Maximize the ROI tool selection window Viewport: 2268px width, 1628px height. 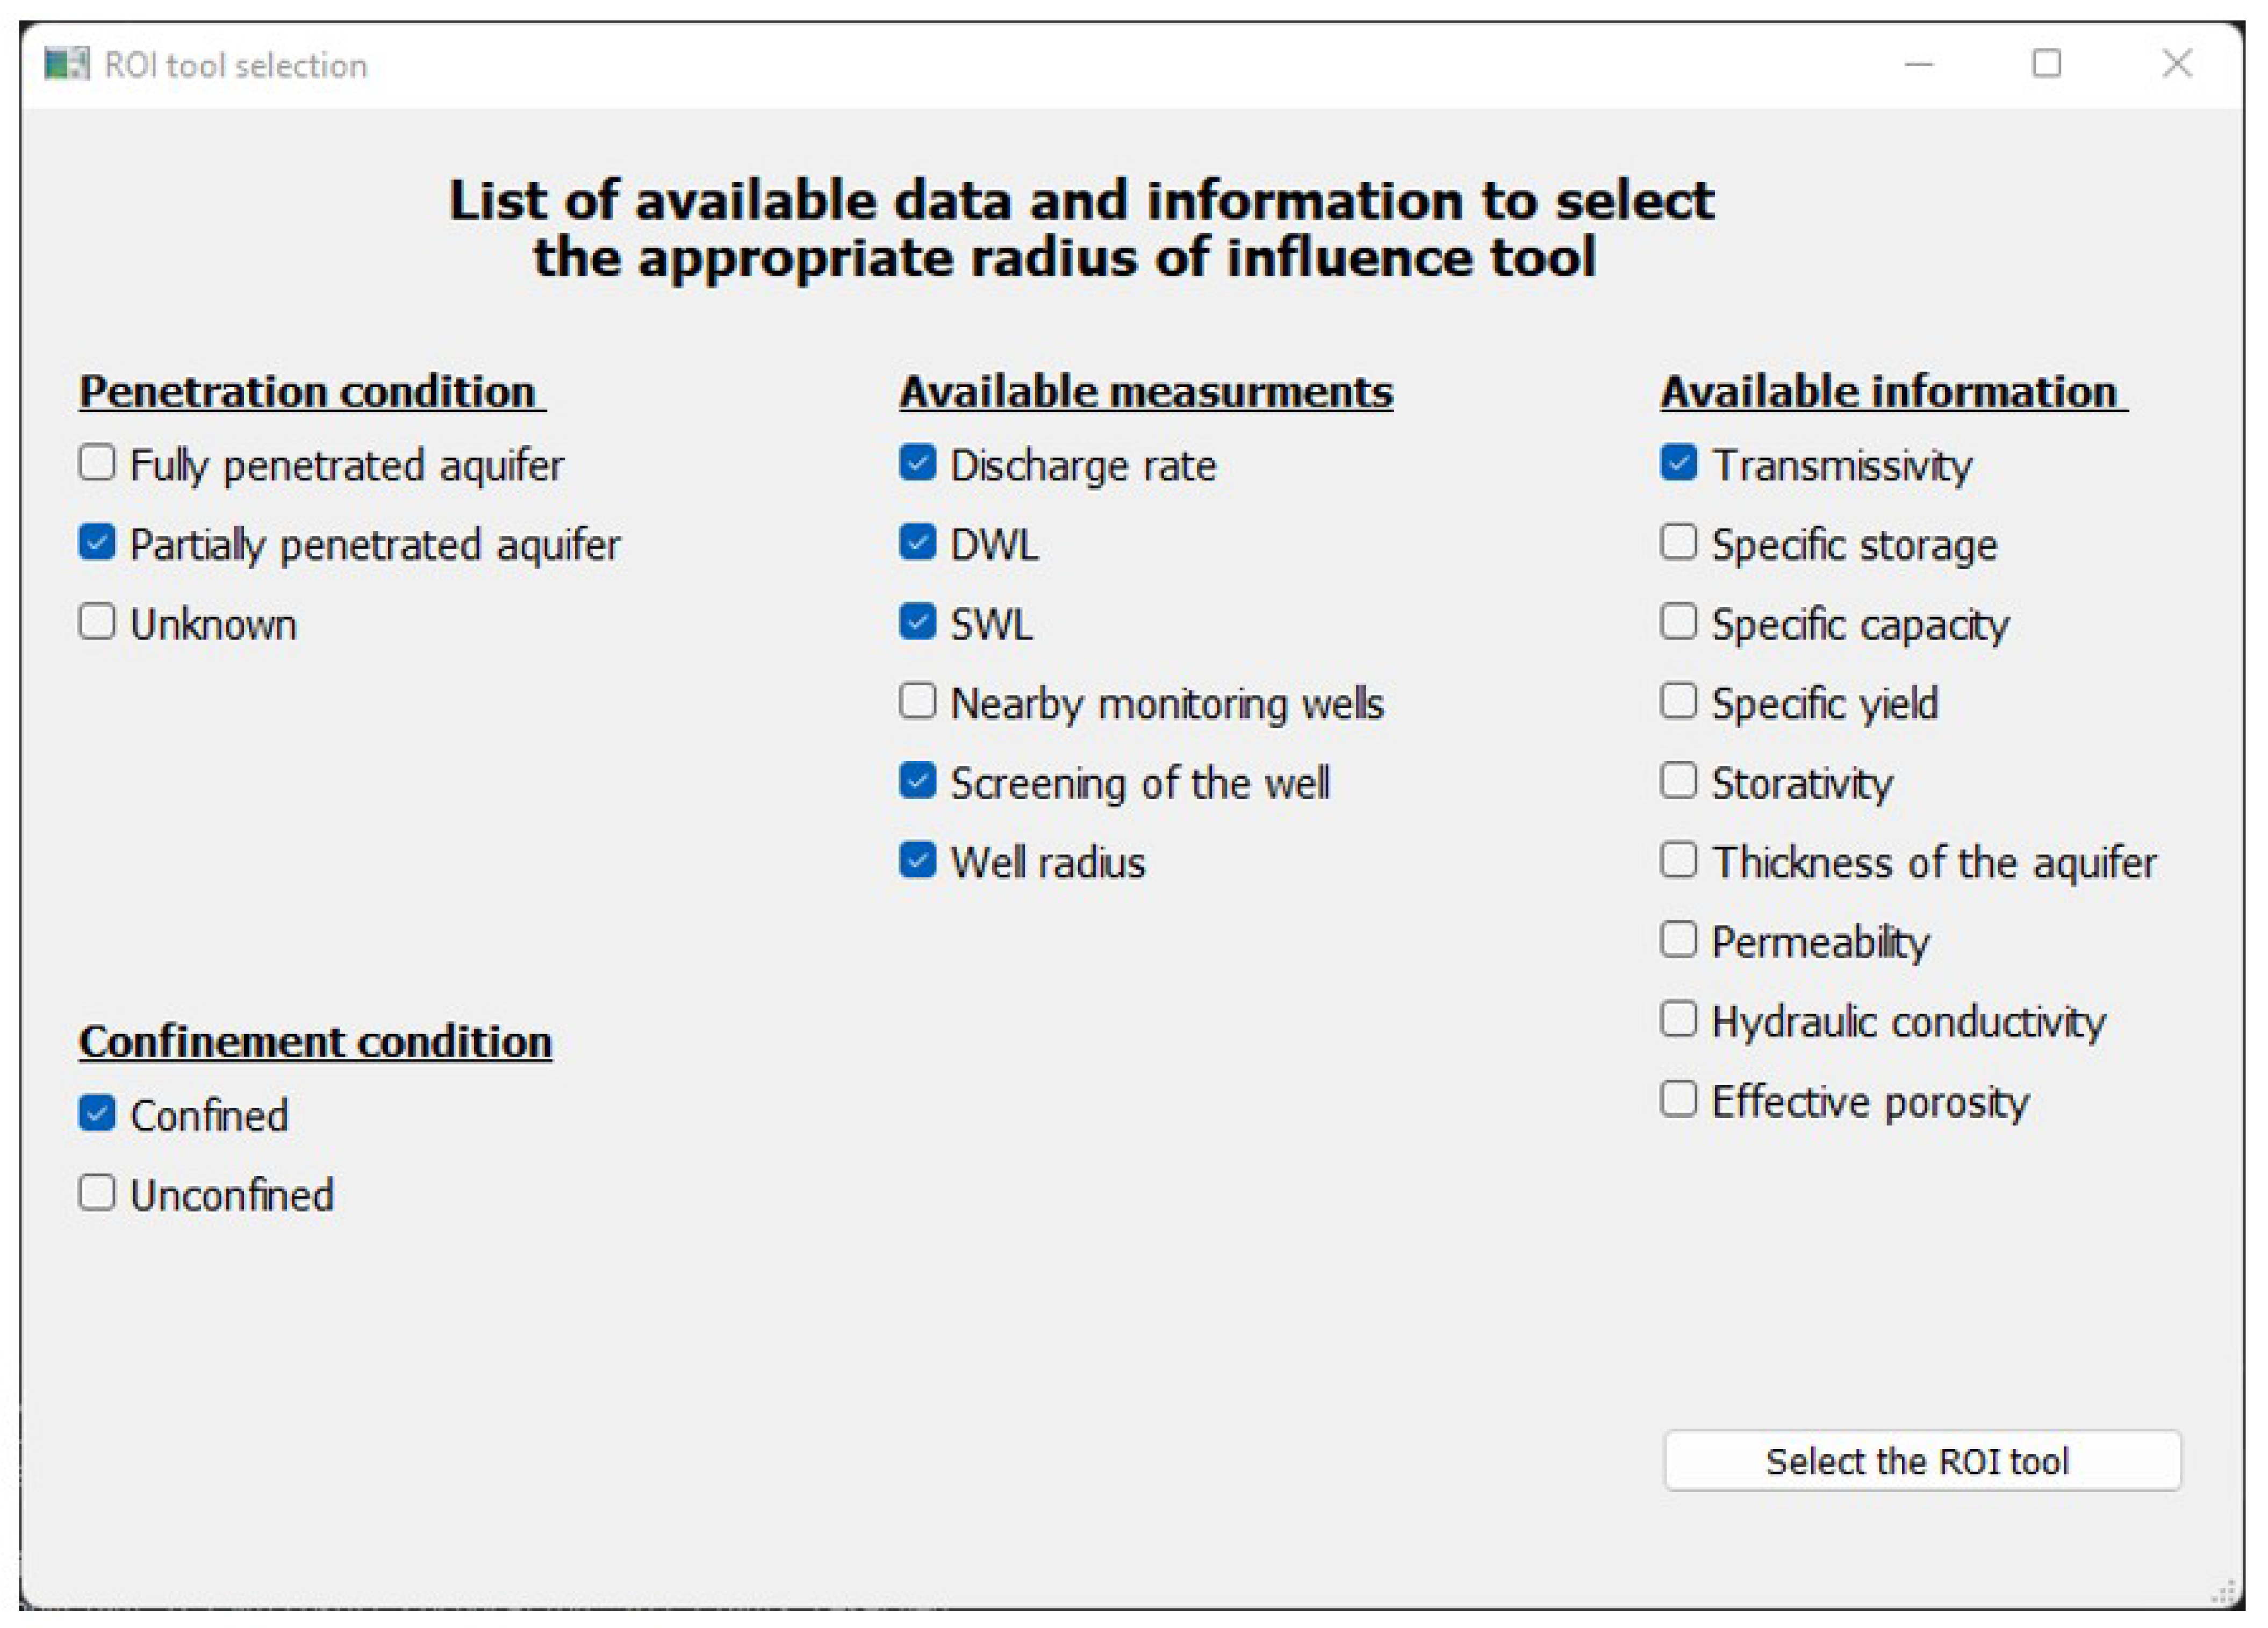(x=2047, y=64)
